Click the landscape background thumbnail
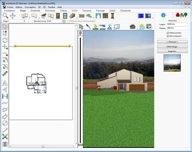 pos(172,63)
